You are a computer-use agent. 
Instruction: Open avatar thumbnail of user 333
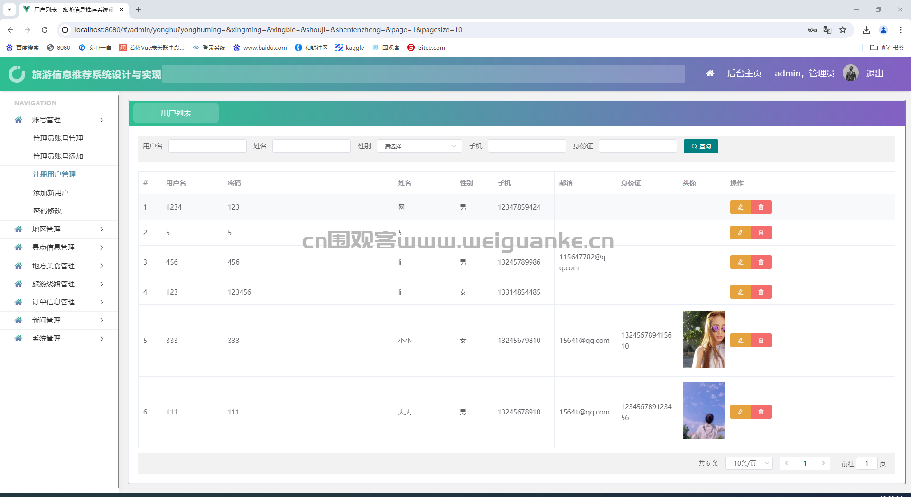point(704,339)
